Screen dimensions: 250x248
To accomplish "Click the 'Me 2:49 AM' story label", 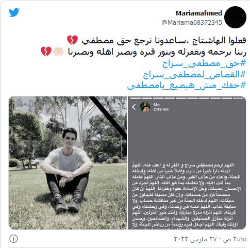I will [x=161, y=107].
